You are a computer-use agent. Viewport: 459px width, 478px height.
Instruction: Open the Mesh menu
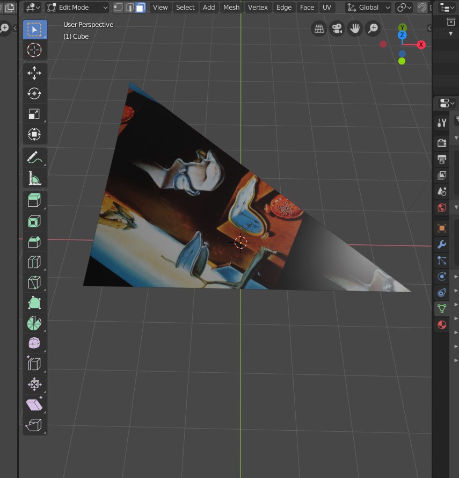point(231,8)
